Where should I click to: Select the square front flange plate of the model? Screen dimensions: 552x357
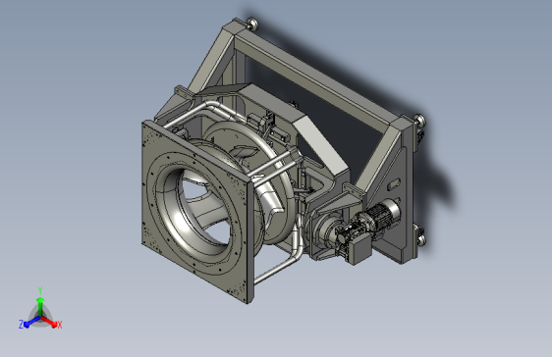[197, 213]
